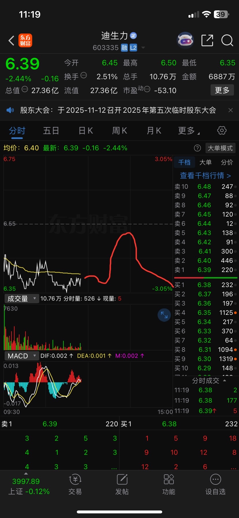Select the 千档 order book tab

coord(184,162)
